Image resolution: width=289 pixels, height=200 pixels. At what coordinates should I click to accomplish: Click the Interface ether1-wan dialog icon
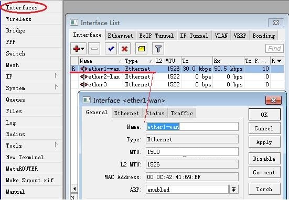pos(87,100)
